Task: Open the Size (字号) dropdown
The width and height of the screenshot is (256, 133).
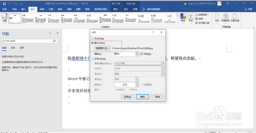Action: click(x=137, y=79)
